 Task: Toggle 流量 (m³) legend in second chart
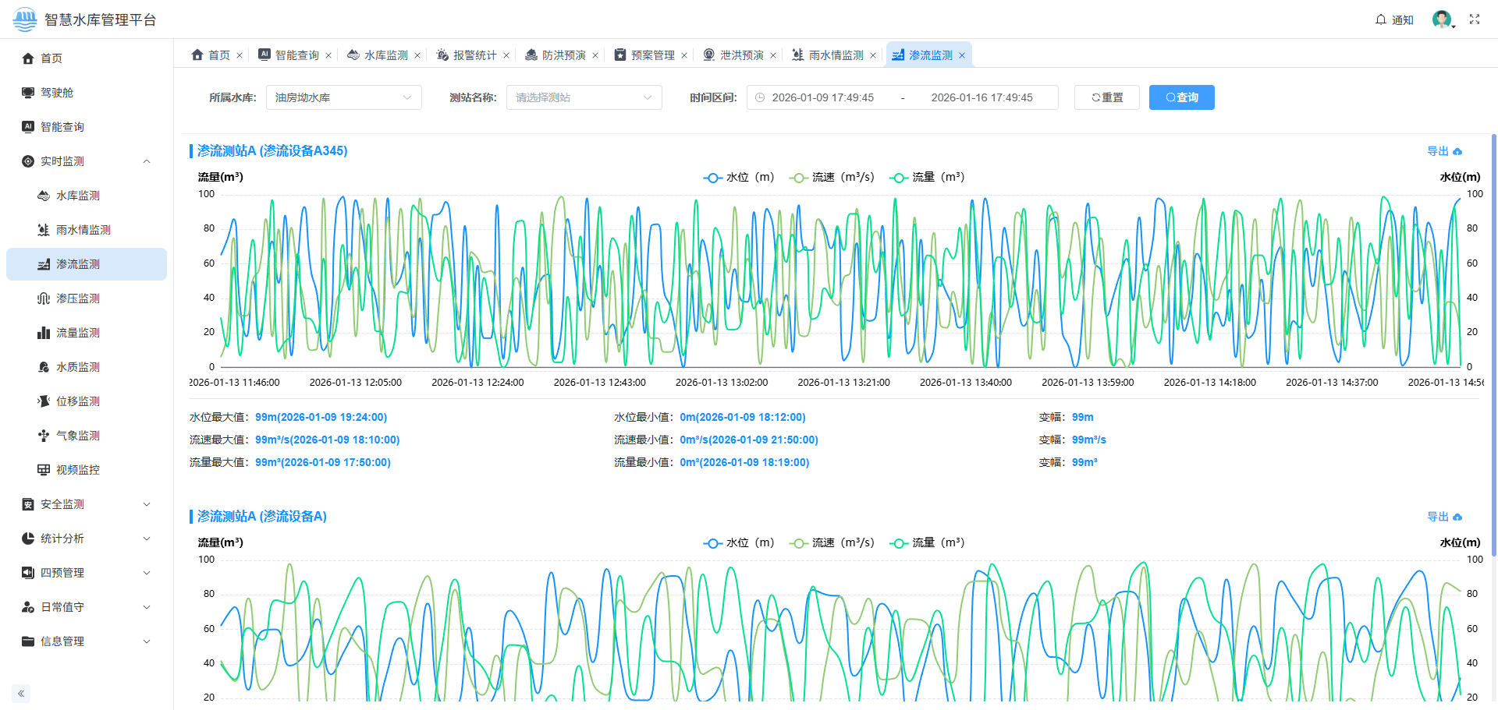click(x=928, y=543)
